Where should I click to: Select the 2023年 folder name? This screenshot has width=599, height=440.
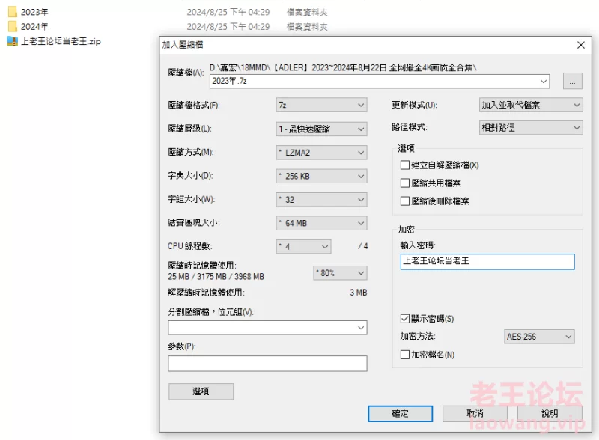34,12
